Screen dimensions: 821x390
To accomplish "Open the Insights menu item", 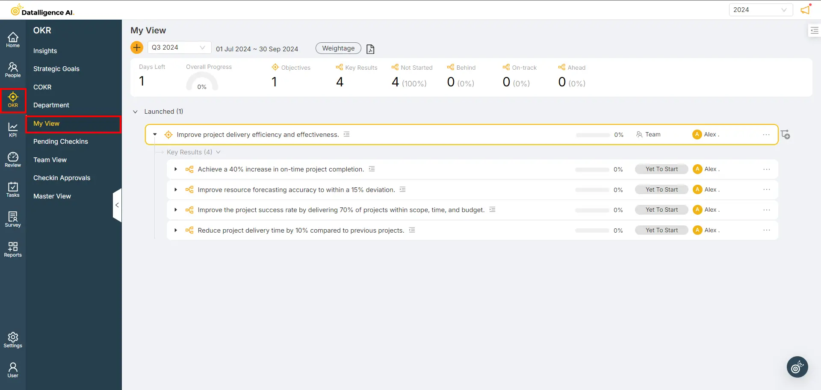I will tap(45, 50).
